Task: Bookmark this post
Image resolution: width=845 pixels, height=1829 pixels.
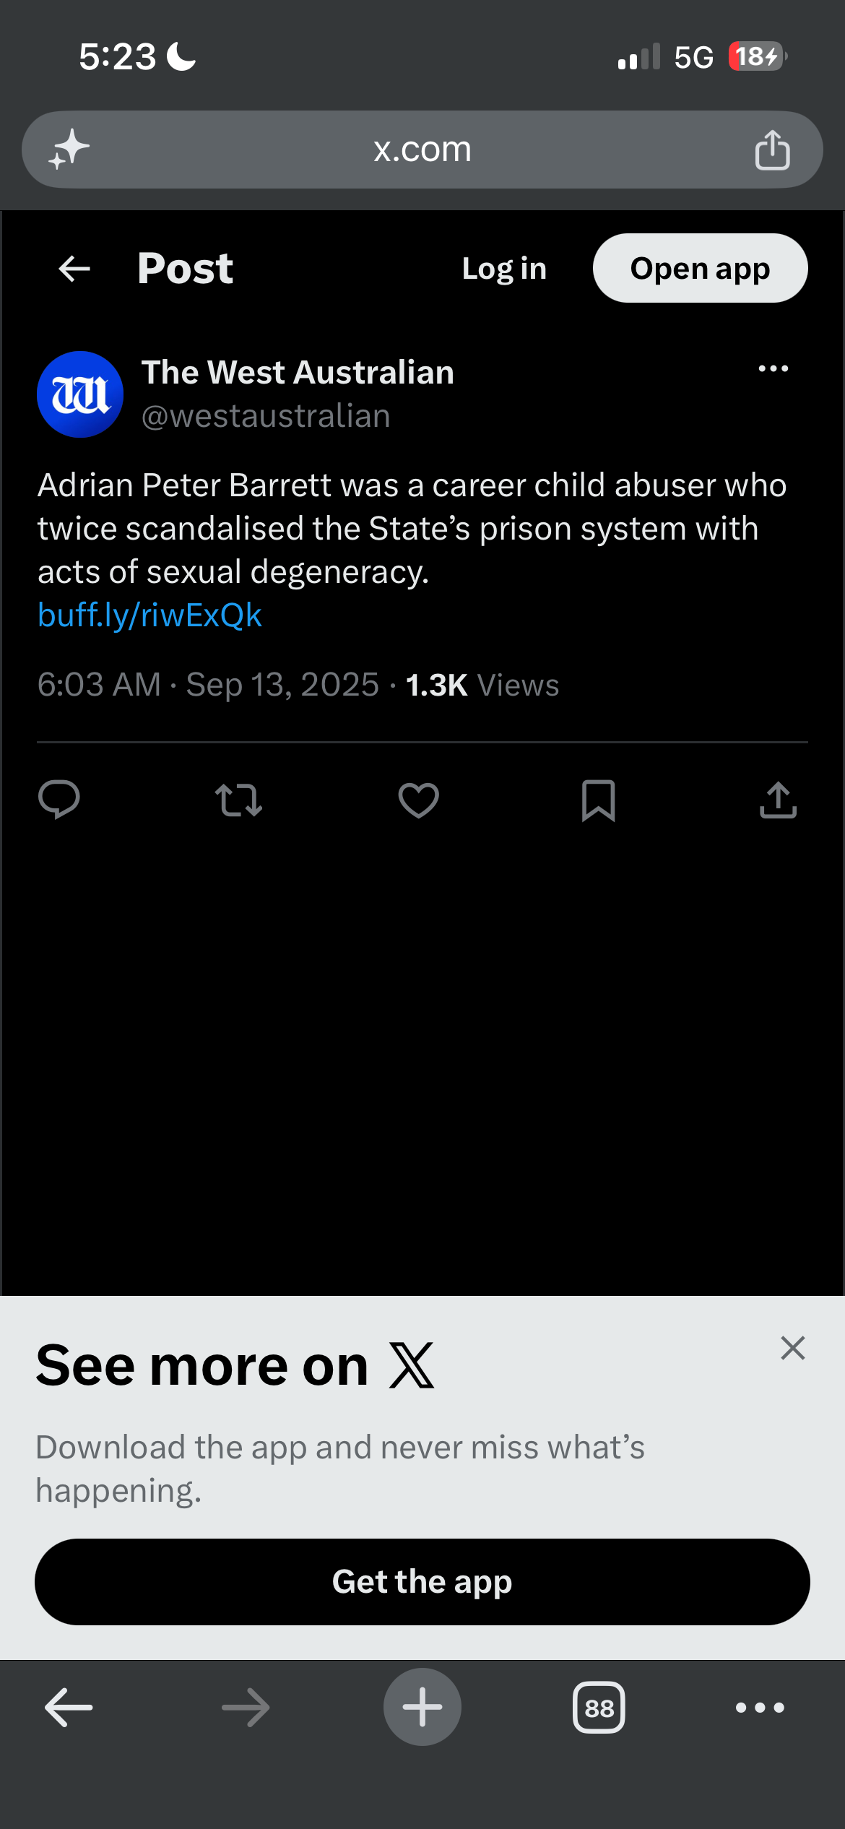Action: pos(599,800)
